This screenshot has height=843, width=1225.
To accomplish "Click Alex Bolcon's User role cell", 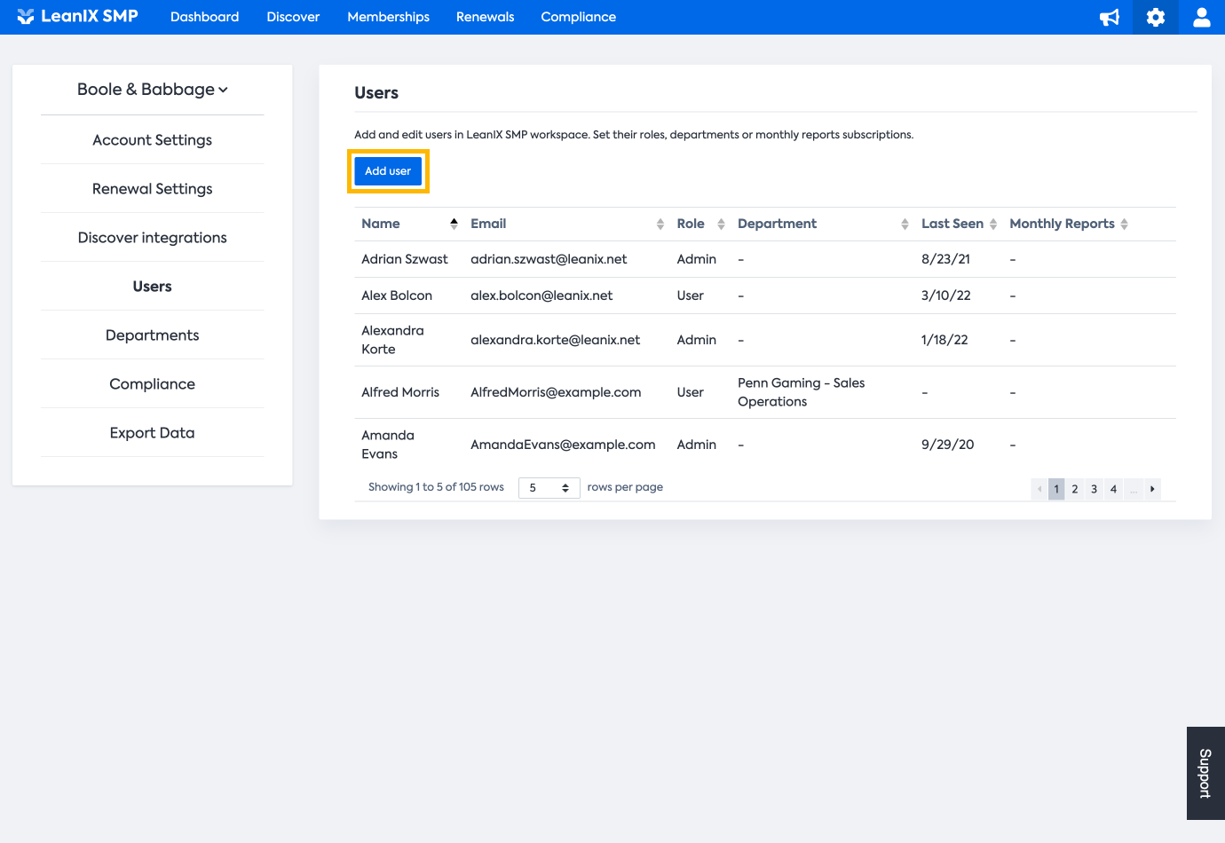I will click(x=691, y=295).
